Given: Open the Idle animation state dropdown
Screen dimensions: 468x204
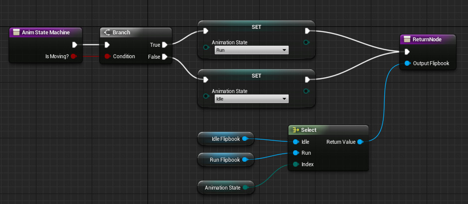Looking at the screenshot, I should pos(251,99).
